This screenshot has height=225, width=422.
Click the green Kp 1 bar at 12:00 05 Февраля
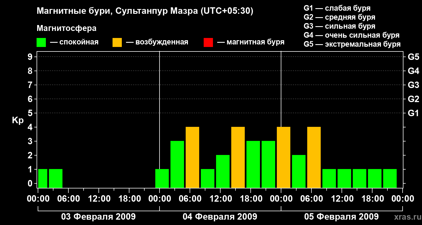(x=344, y=179)
